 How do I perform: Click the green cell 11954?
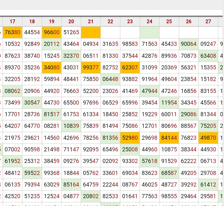pos(169,103)
